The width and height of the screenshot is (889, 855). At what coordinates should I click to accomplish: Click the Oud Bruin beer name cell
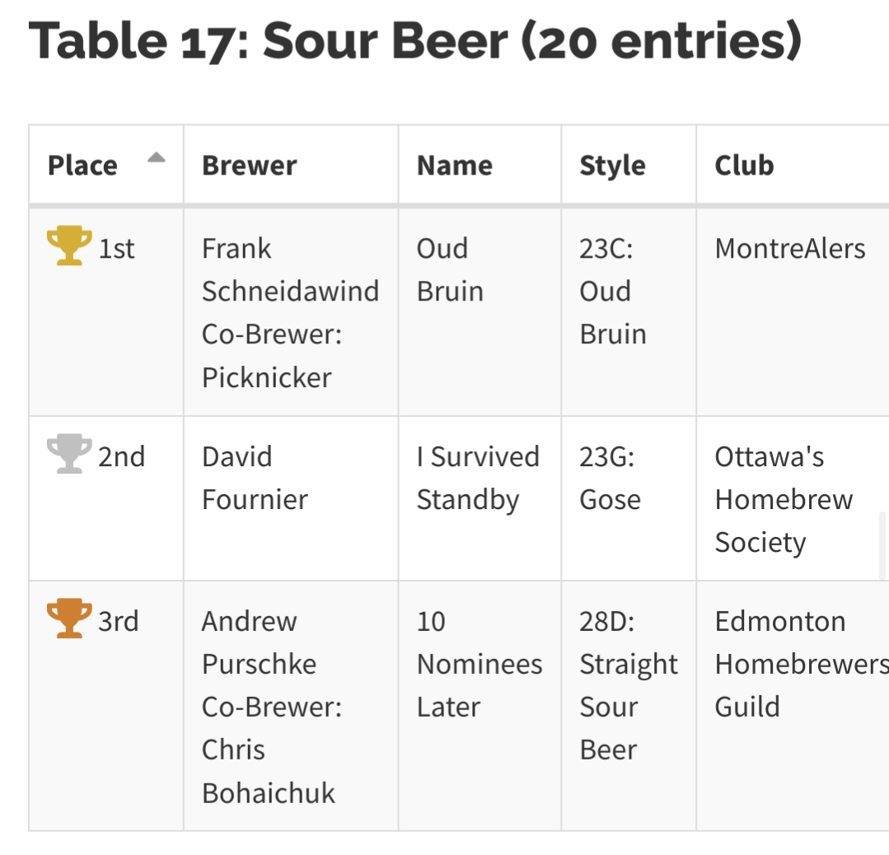(x=450, y=269)
